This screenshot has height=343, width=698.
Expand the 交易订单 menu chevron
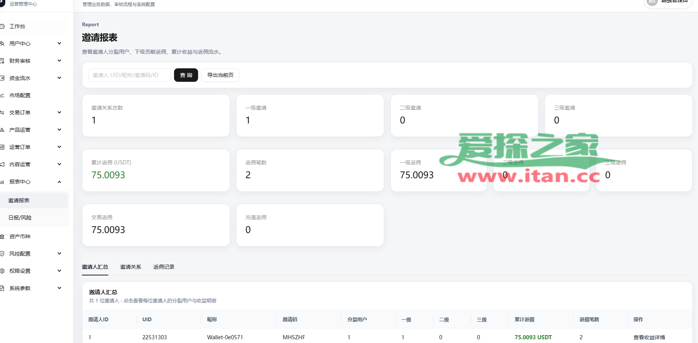click(59, 113)
